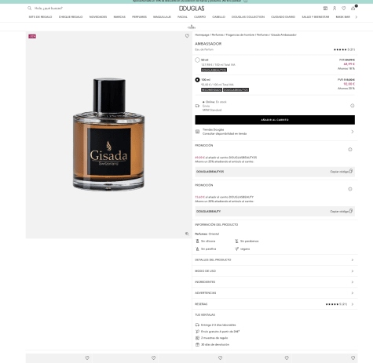Click the search magnifier icon

click(x=30, y=9)
